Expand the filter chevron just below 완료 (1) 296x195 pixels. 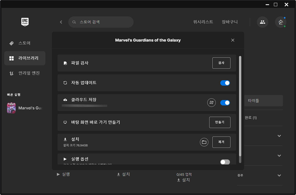pyautogui.click(x=279, y=136)
